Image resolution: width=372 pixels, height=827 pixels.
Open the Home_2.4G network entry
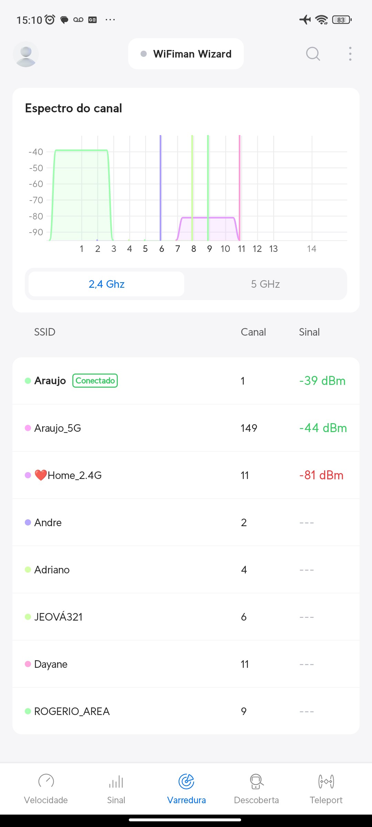[x=186, y=475]
